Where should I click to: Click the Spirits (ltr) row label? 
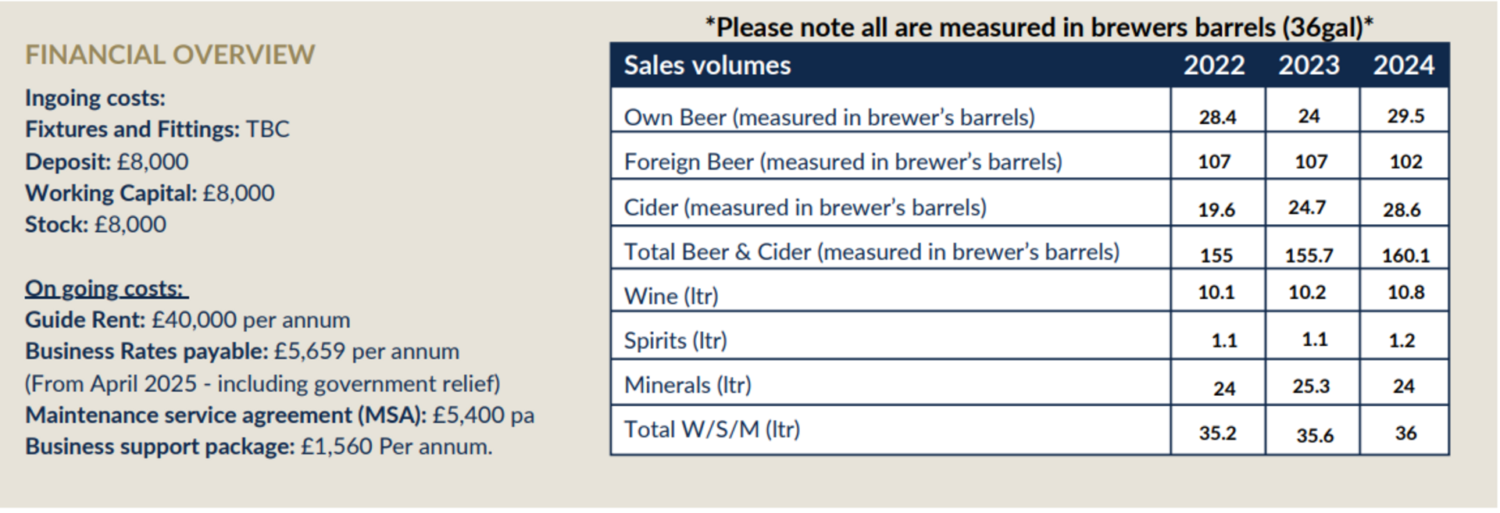[x=675, y=340]
